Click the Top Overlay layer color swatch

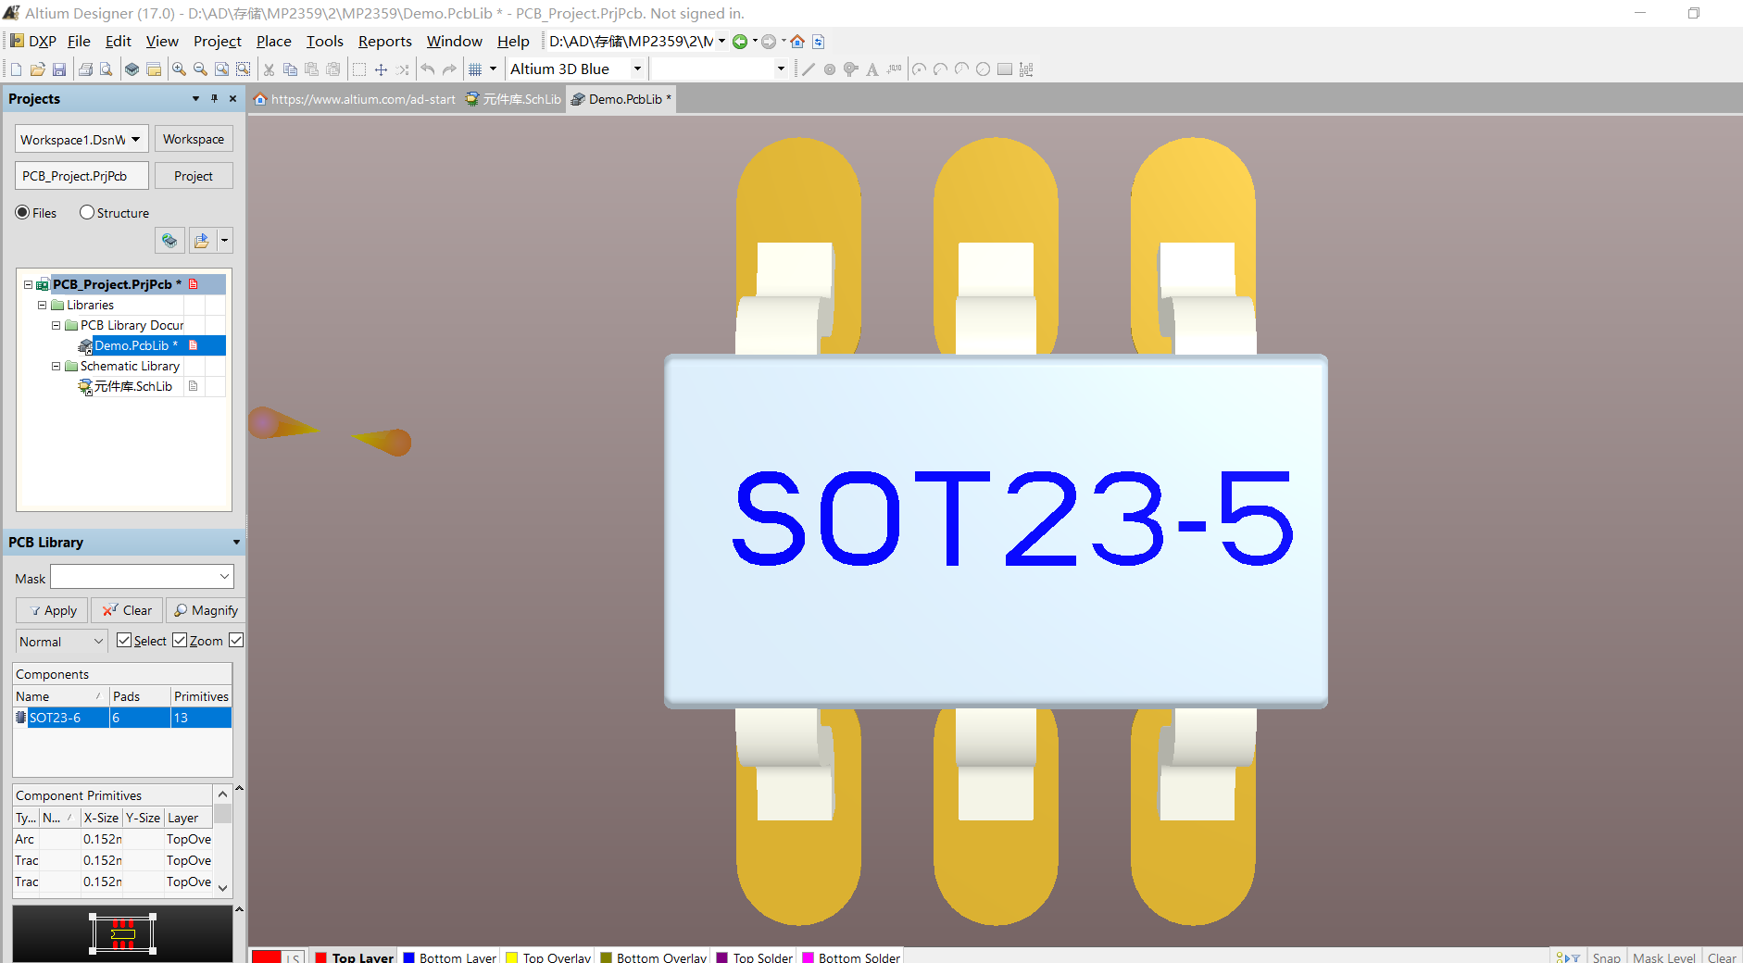(x=511, y=957)
